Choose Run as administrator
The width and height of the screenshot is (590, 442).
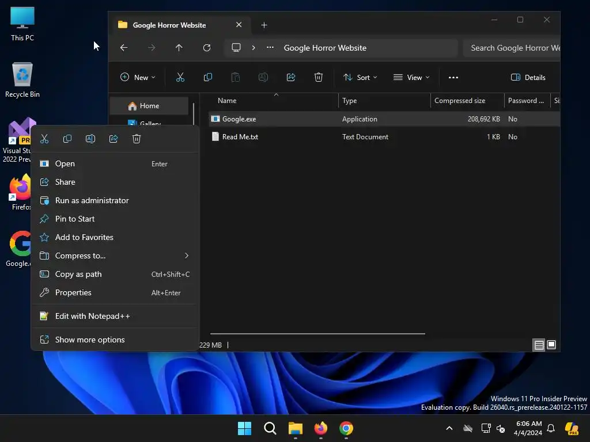(115, 200)
